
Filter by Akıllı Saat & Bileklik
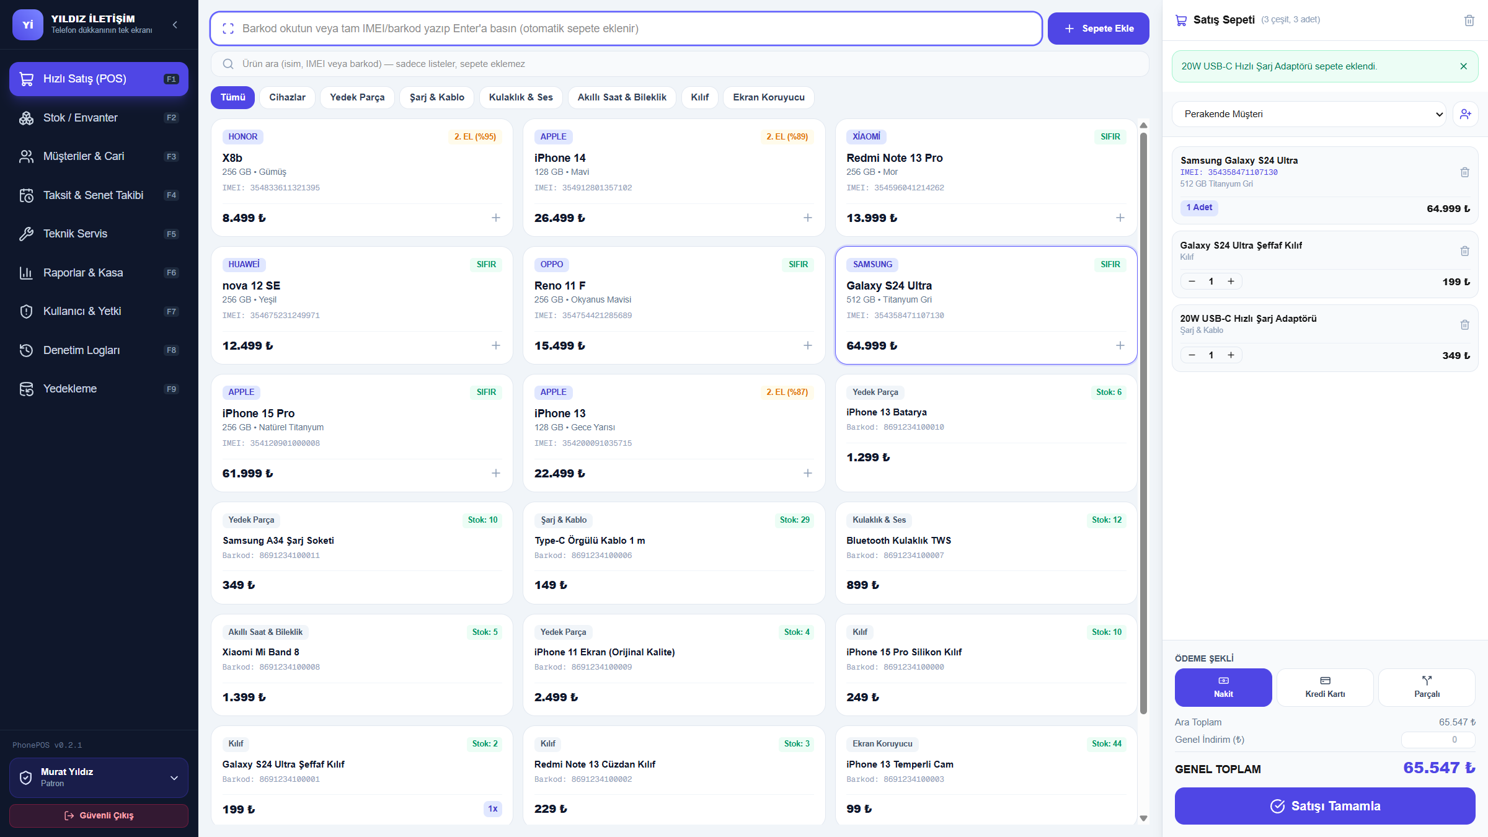click(622, 97)
